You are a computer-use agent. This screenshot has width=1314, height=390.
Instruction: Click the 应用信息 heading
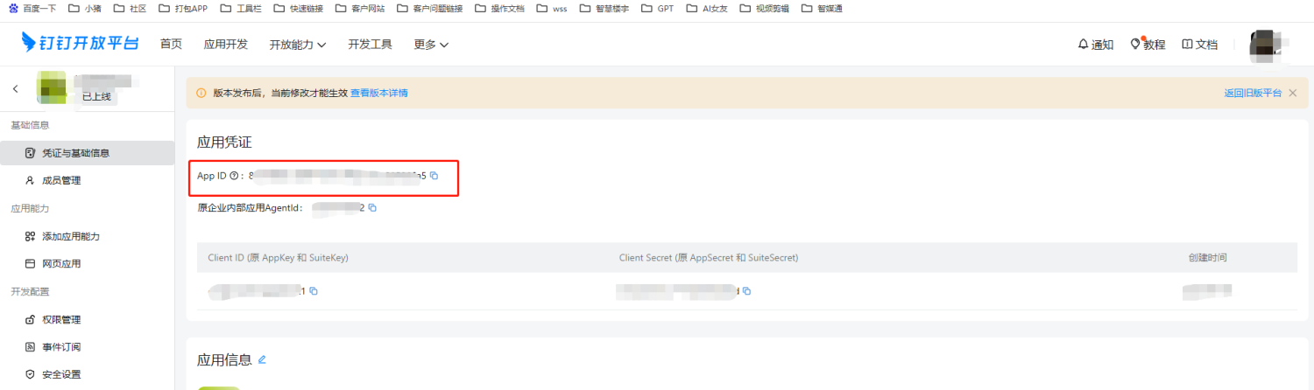(224, 359)
